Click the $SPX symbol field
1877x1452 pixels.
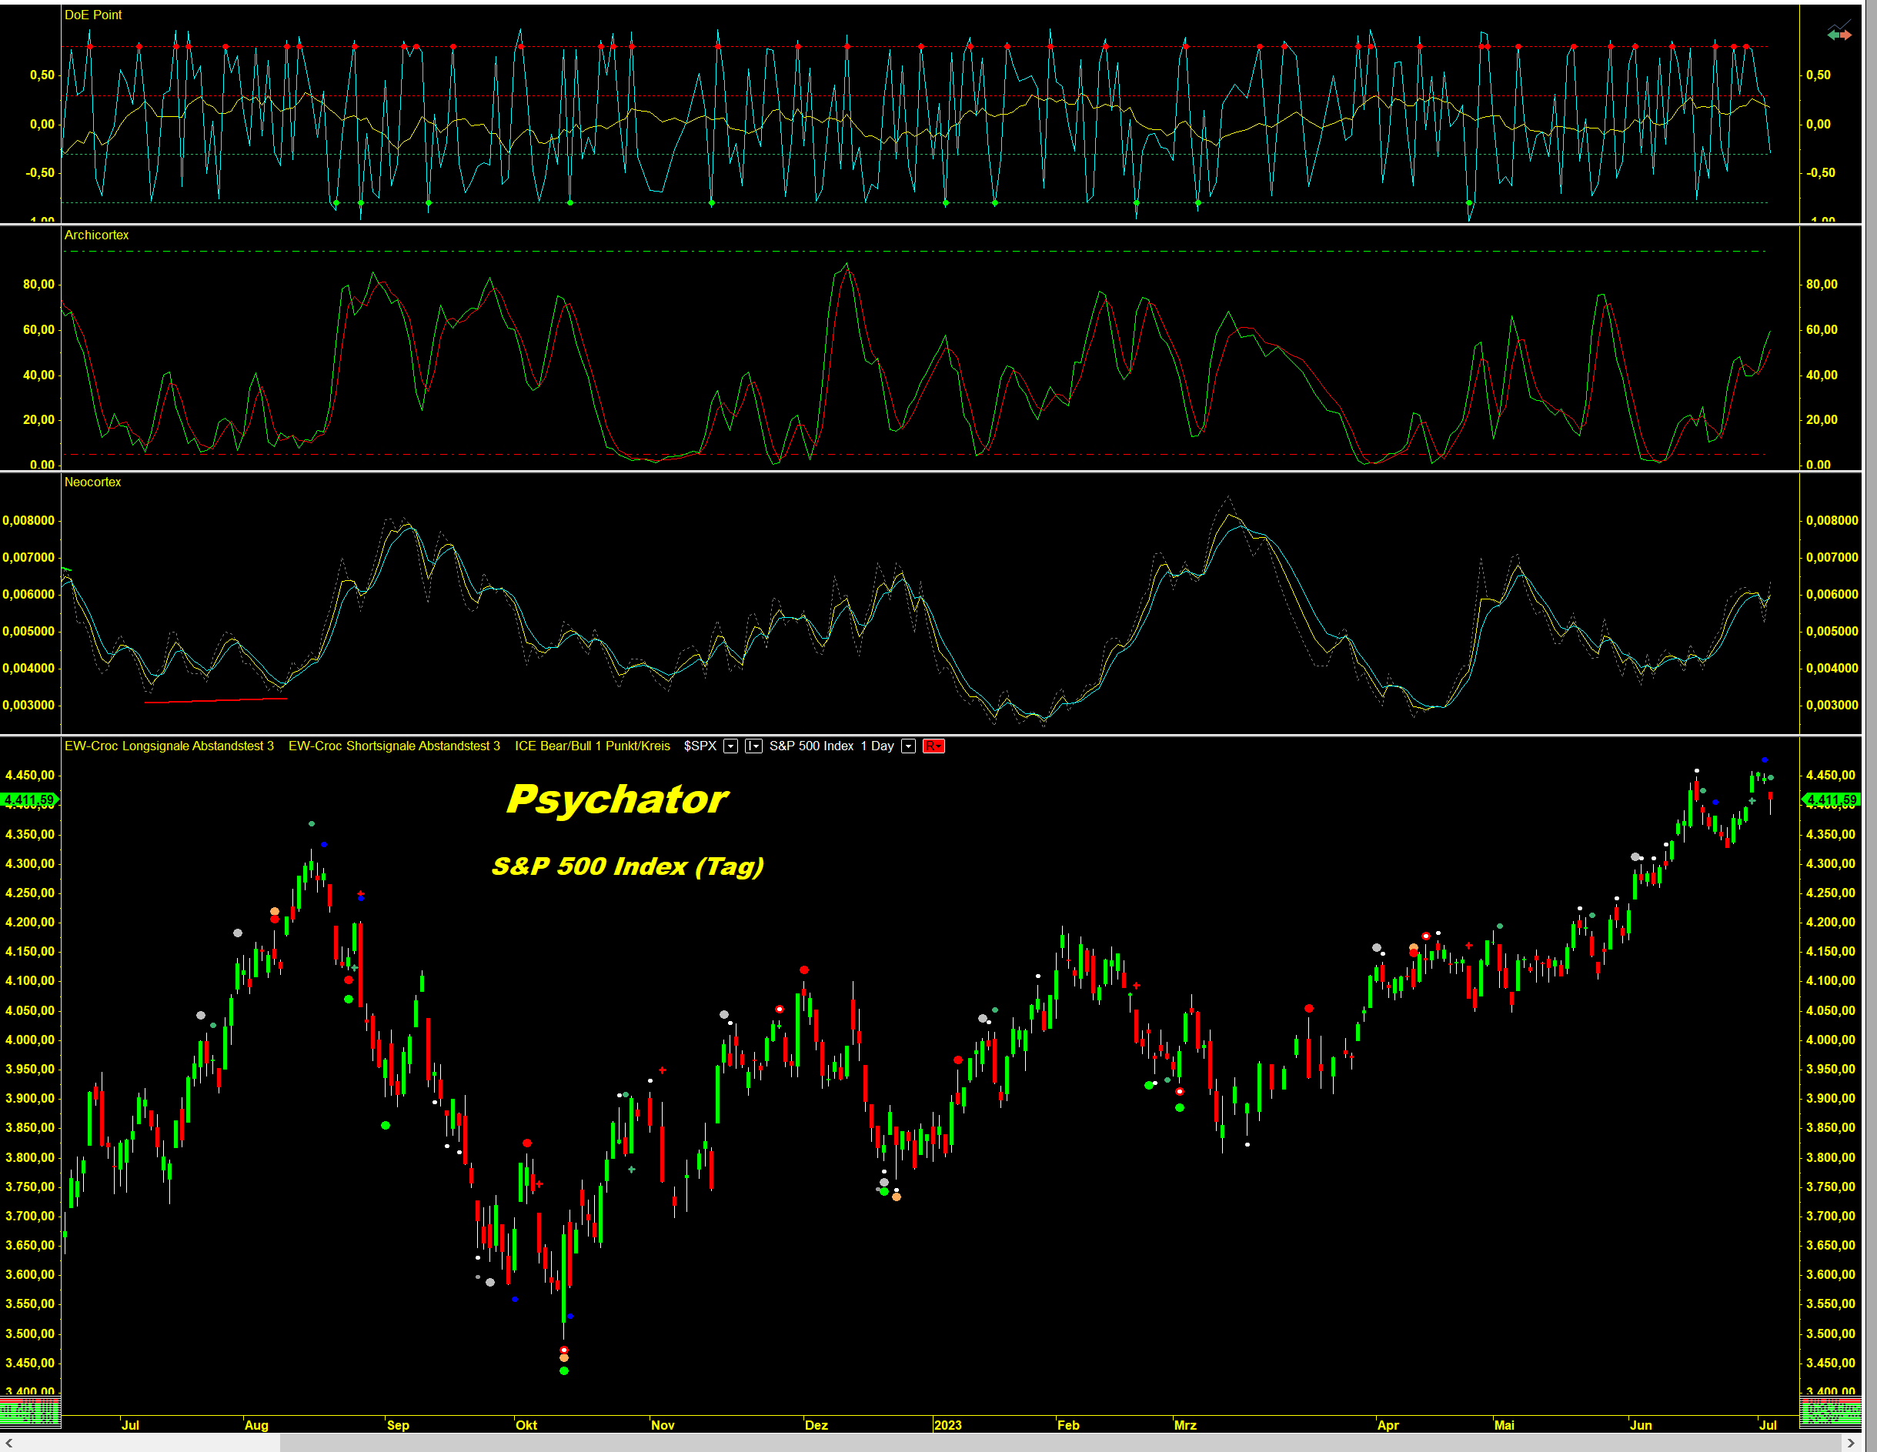(x=700, y=746)
